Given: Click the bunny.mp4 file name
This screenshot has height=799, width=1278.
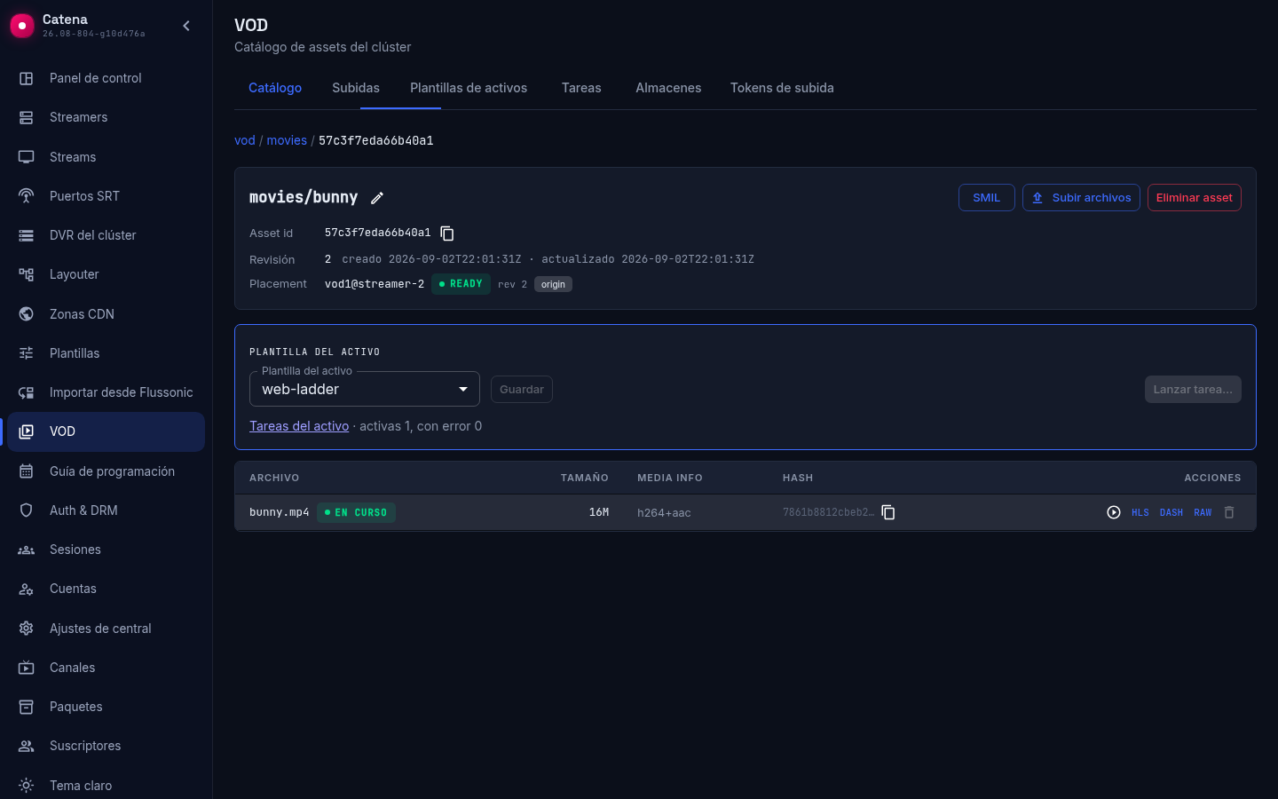Looking at the screenshot, I should coord(280,512).
